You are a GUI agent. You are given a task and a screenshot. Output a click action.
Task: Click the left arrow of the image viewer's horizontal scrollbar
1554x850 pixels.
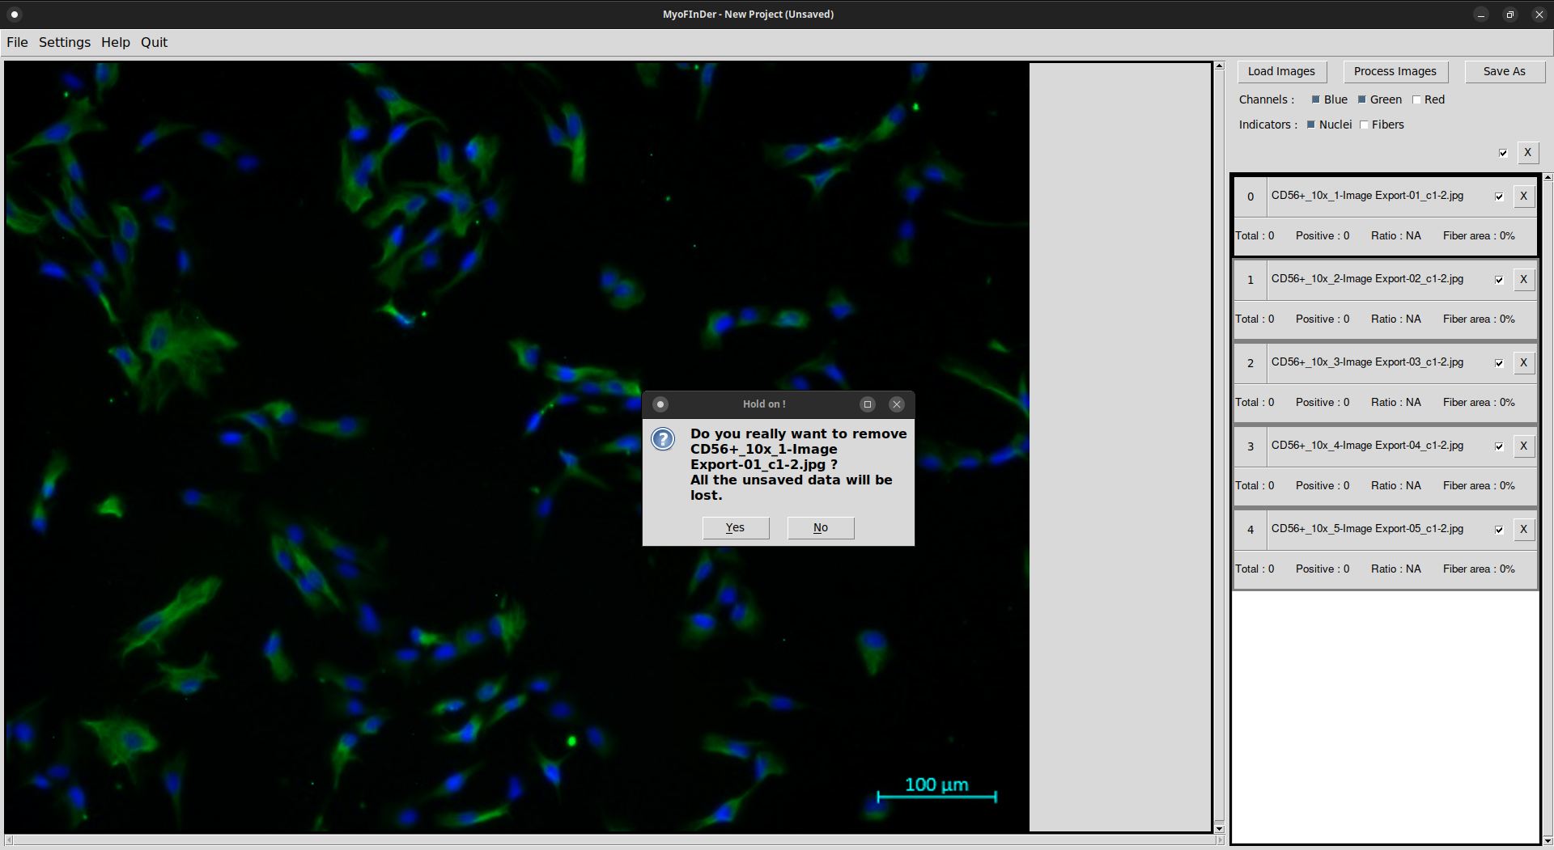pos(9,840)
